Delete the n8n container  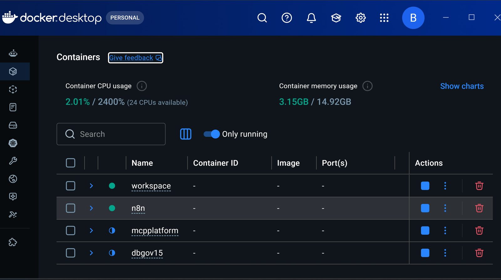point(479,208)
